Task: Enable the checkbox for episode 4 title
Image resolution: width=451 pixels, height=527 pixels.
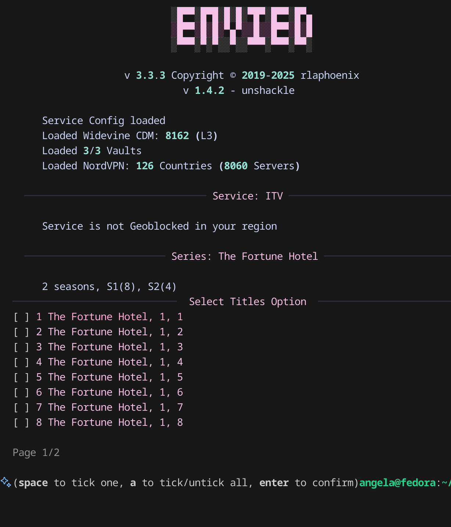Action: tap(21, 362)
